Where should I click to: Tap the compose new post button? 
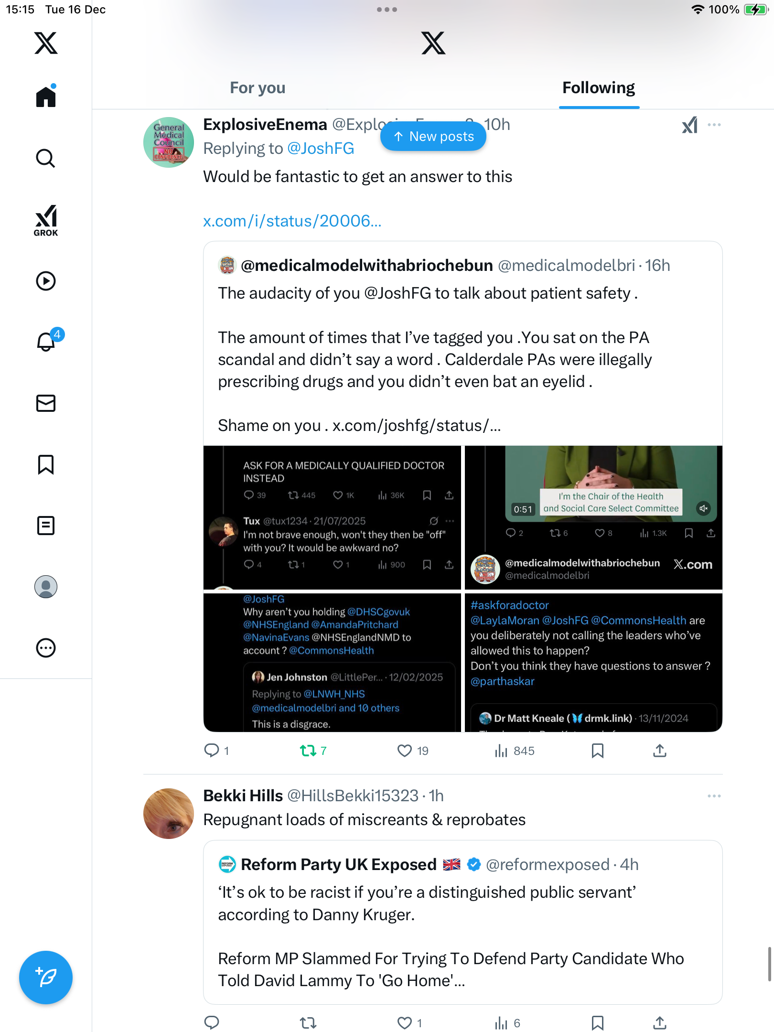pos(46,978)
